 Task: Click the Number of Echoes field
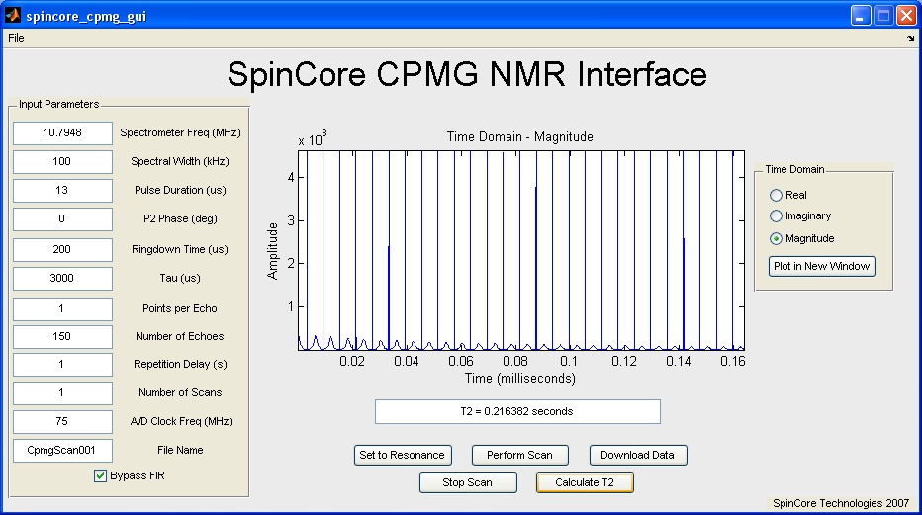click(62, 336)
